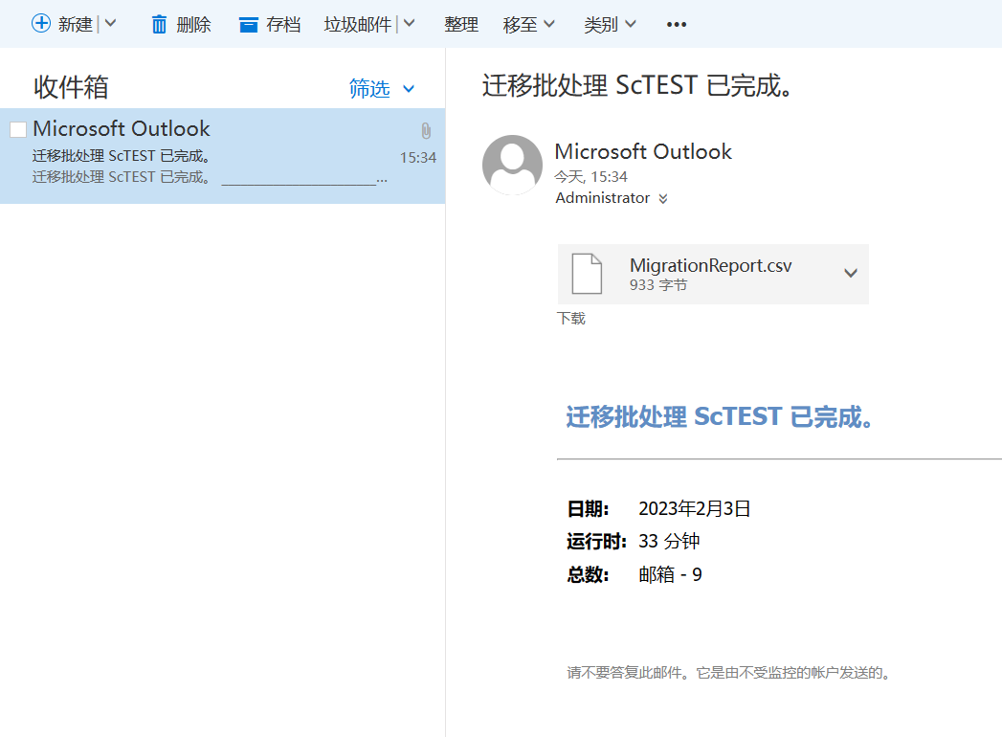This screenshot has height=737, width=1002.
Task: Open the New (新建) dropdown arrow
Action: point(111,24)
